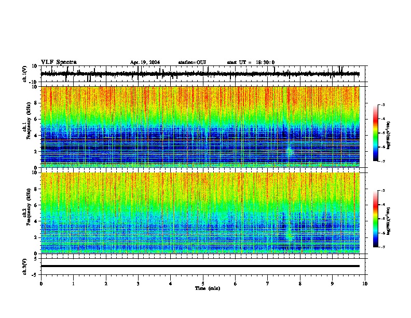Click time axis tick label '3'

pyautogui.click(x=138, y=284)
